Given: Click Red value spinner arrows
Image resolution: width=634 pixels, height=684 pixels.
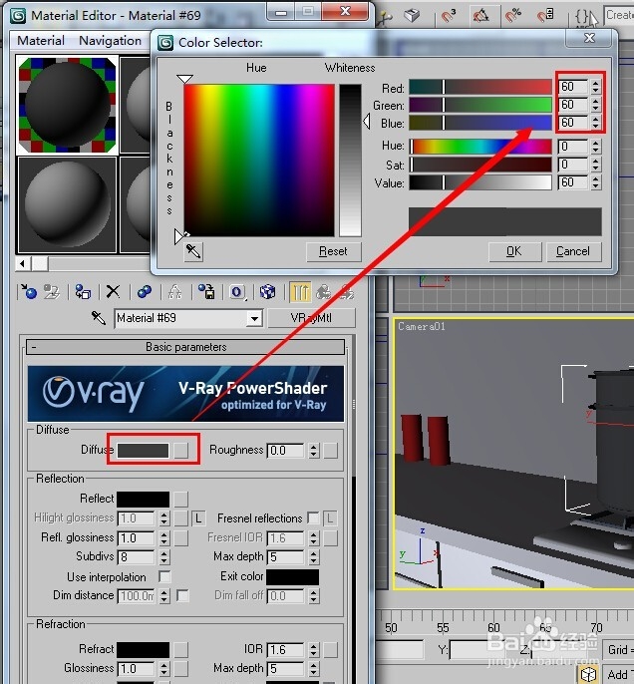Looking at the screenshot, I should click(596, 87).
